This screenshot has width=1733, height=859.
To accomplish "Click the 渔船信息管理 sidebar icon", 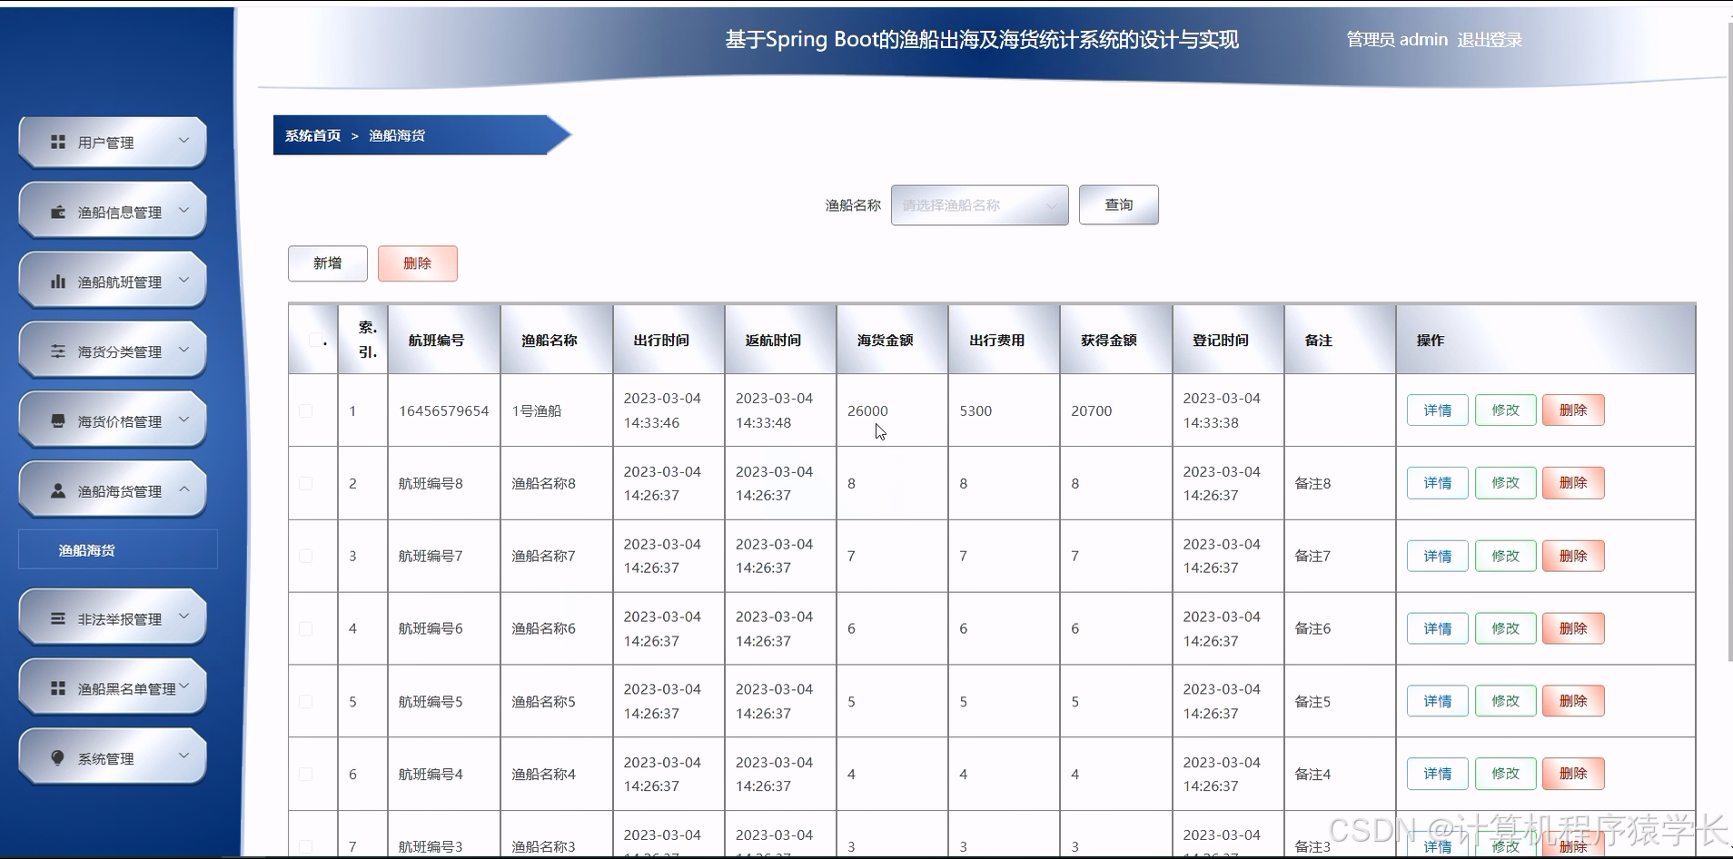I will [x=58, y=211].
